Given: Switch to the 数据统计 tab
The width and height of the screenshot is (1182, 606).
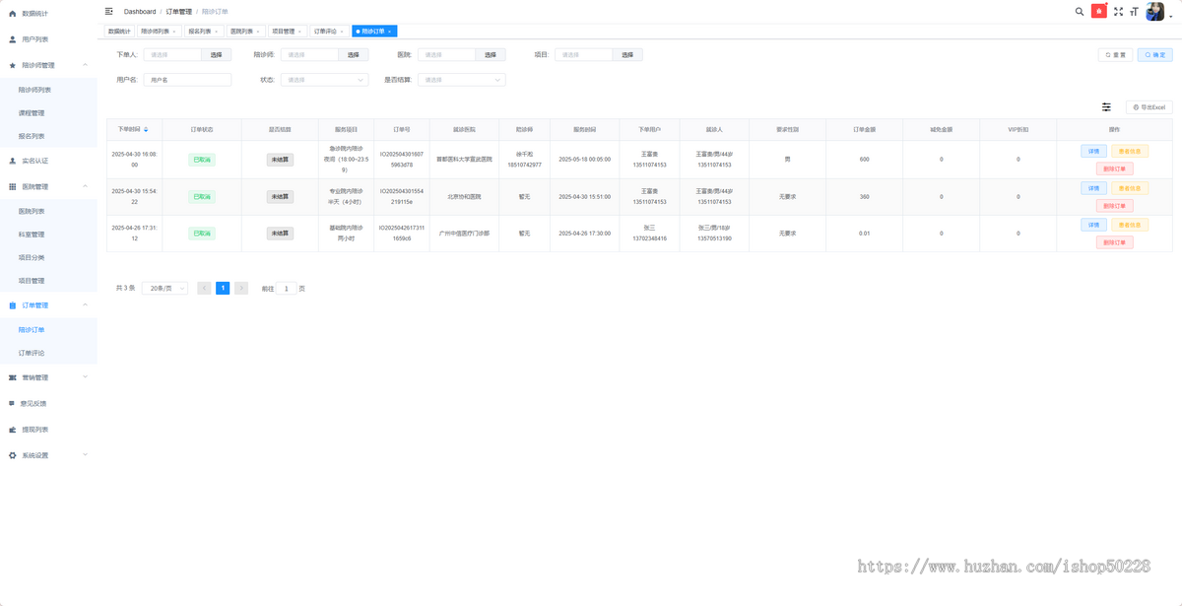Looking at the screenshot, I should (119, 32).
